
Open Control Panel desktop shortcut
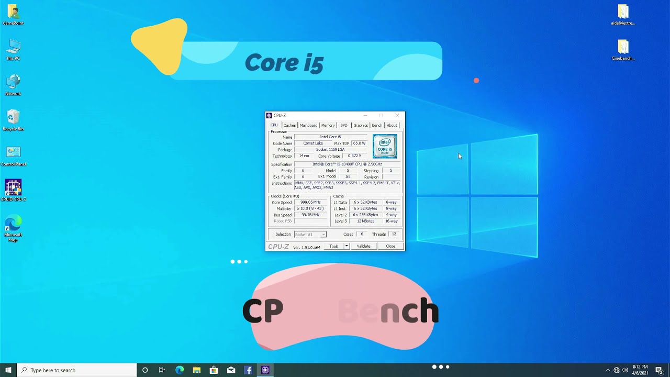pyautogui.click(x=13, y=156)
